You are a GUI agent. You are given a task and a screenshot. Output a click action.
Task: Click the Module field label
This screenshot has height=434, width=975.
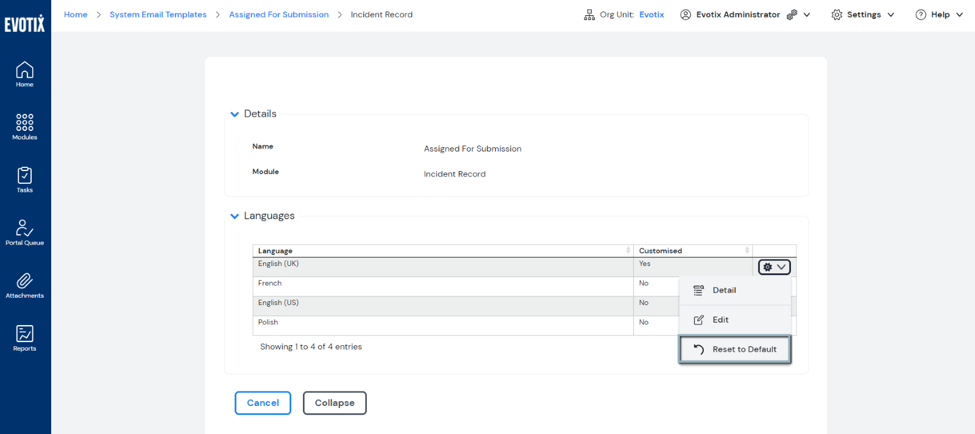(266, 172)
